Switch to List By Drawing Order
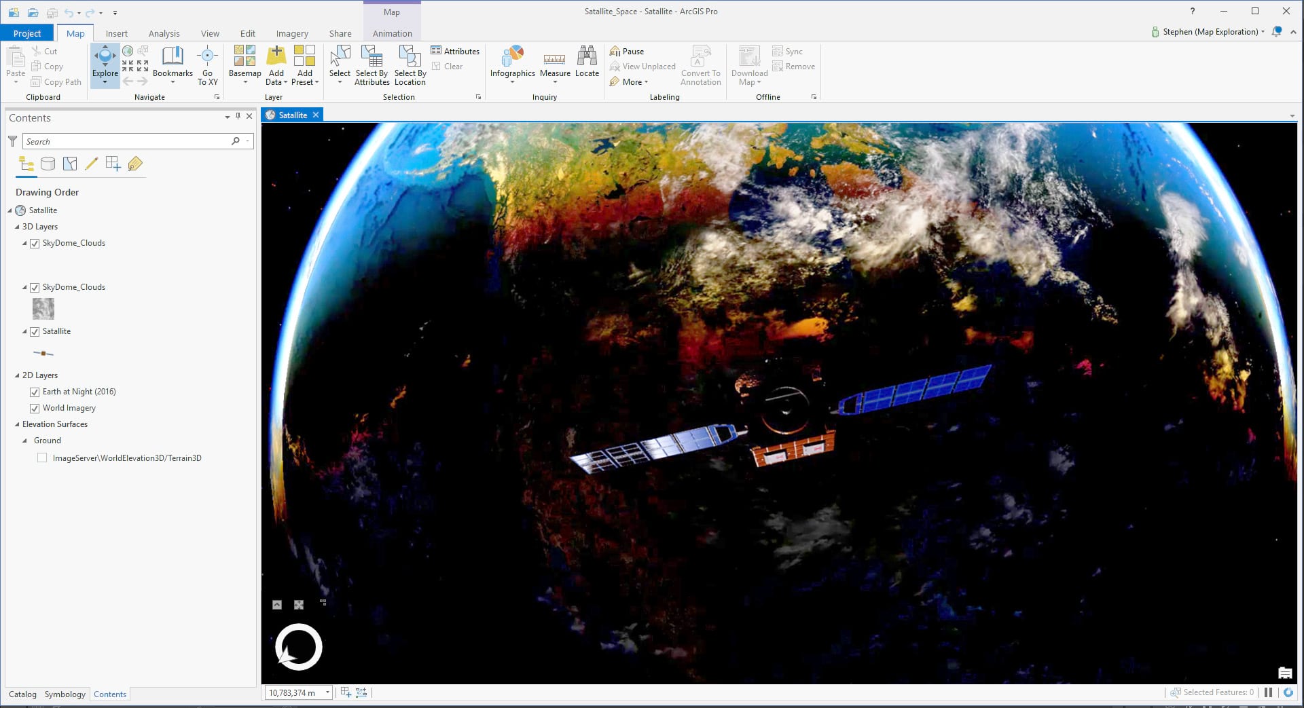 coord(26,164)
